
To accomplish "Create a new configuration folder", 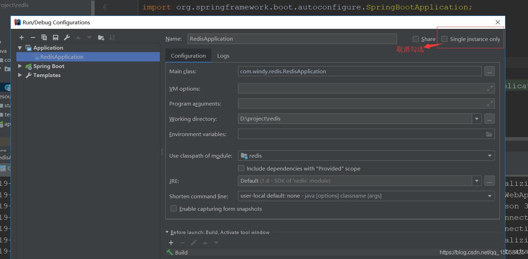I will (x=100, y=37).
